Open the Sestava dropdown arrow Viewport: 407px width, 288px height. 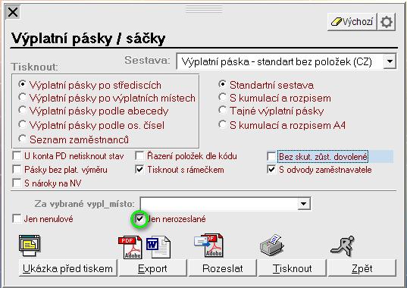[390, 61]
